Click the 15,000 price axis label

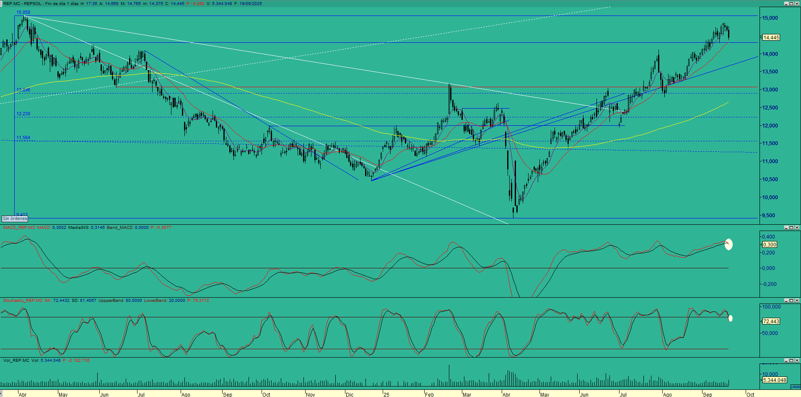point(770,18)
